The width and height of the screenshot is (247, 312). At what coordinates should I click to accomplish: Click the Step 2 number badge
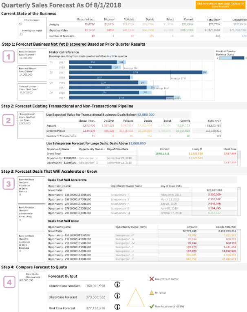(8, 120)
